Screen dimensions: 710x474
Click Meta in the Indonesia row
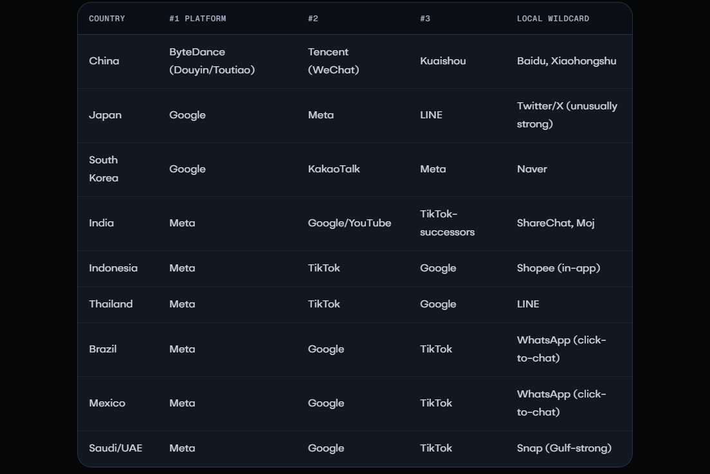click(183, 268)
